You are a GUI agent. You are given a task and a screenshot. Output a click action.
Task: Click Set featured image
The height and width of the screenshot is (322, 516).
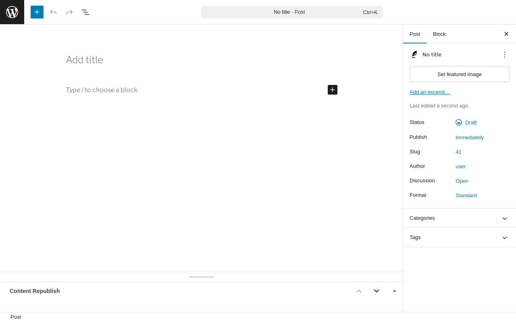[460, 74]
